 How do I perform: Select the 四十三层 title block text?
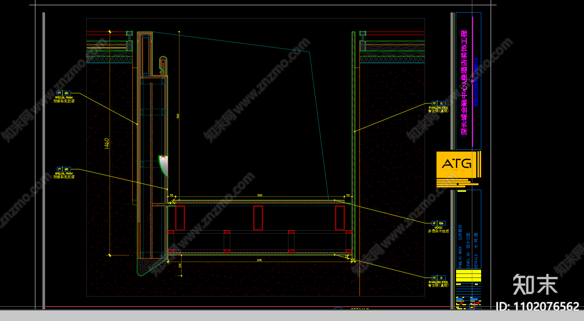point(468,240)
